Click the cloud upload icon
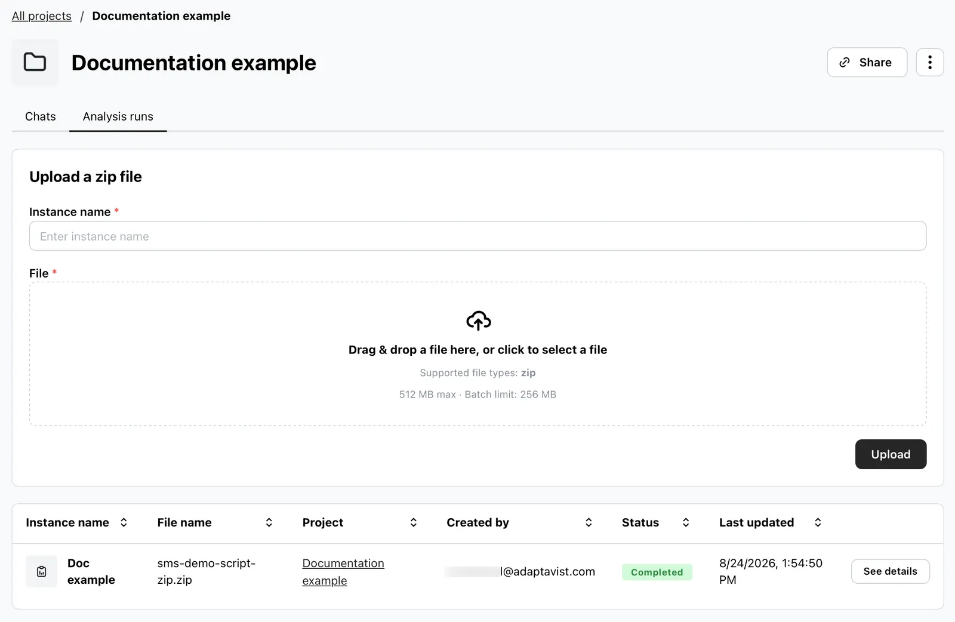The height and width of the screenshot is (622, 955). (478, 321)
